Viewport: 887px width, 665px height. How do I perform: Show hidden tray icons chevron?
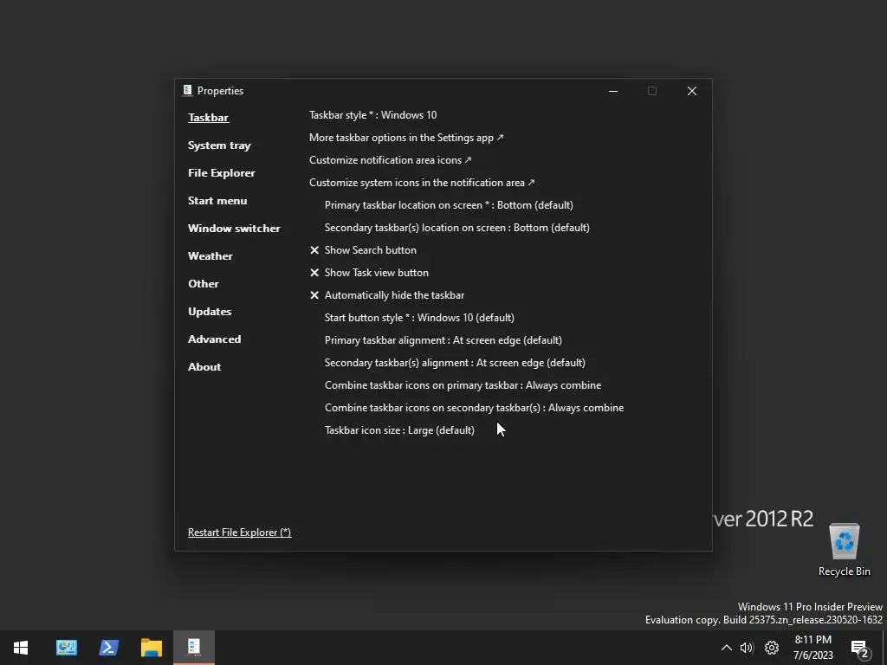(x=727, y=648)
